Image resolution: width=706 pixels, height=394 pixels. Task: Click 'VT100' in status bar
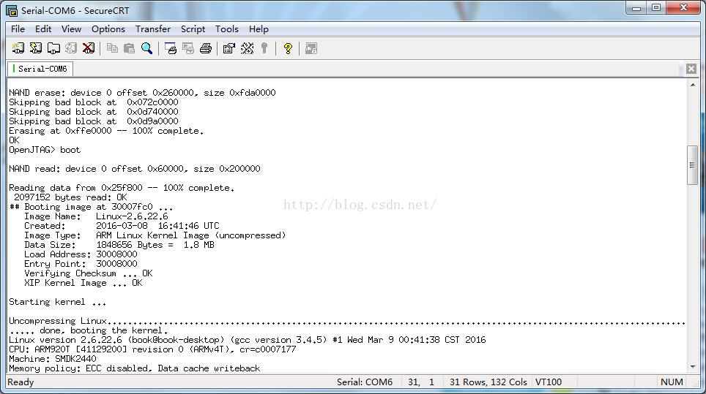pos(548,382)
